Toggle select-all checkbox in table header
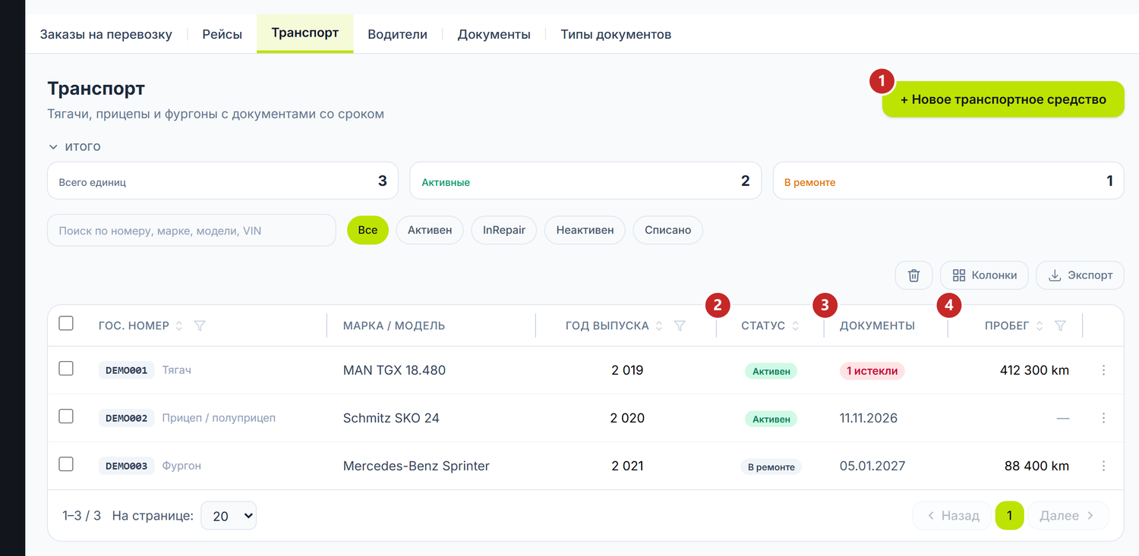The width and height of the screenshot is (1139, 556). 66,323
